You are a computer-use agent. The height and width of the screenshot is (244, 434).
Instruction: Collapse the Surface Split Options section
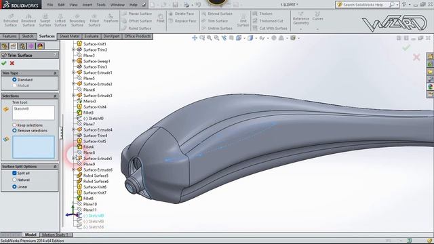55,167
